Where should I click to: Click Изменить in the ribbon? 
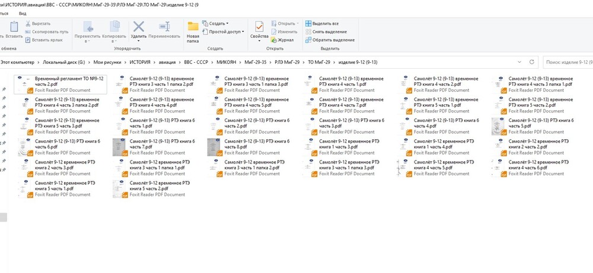pyautogui.click(x=284, y=32)
